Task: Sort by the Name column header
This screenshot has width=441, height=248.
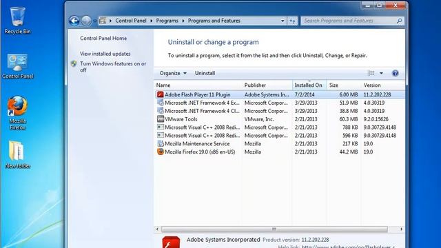Action: (198, 85)
